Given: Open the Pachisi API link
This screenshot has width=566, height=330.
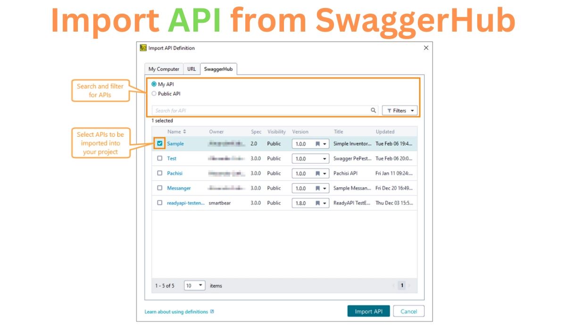Looking at the screenshot, I should click(x=175, y=173).
